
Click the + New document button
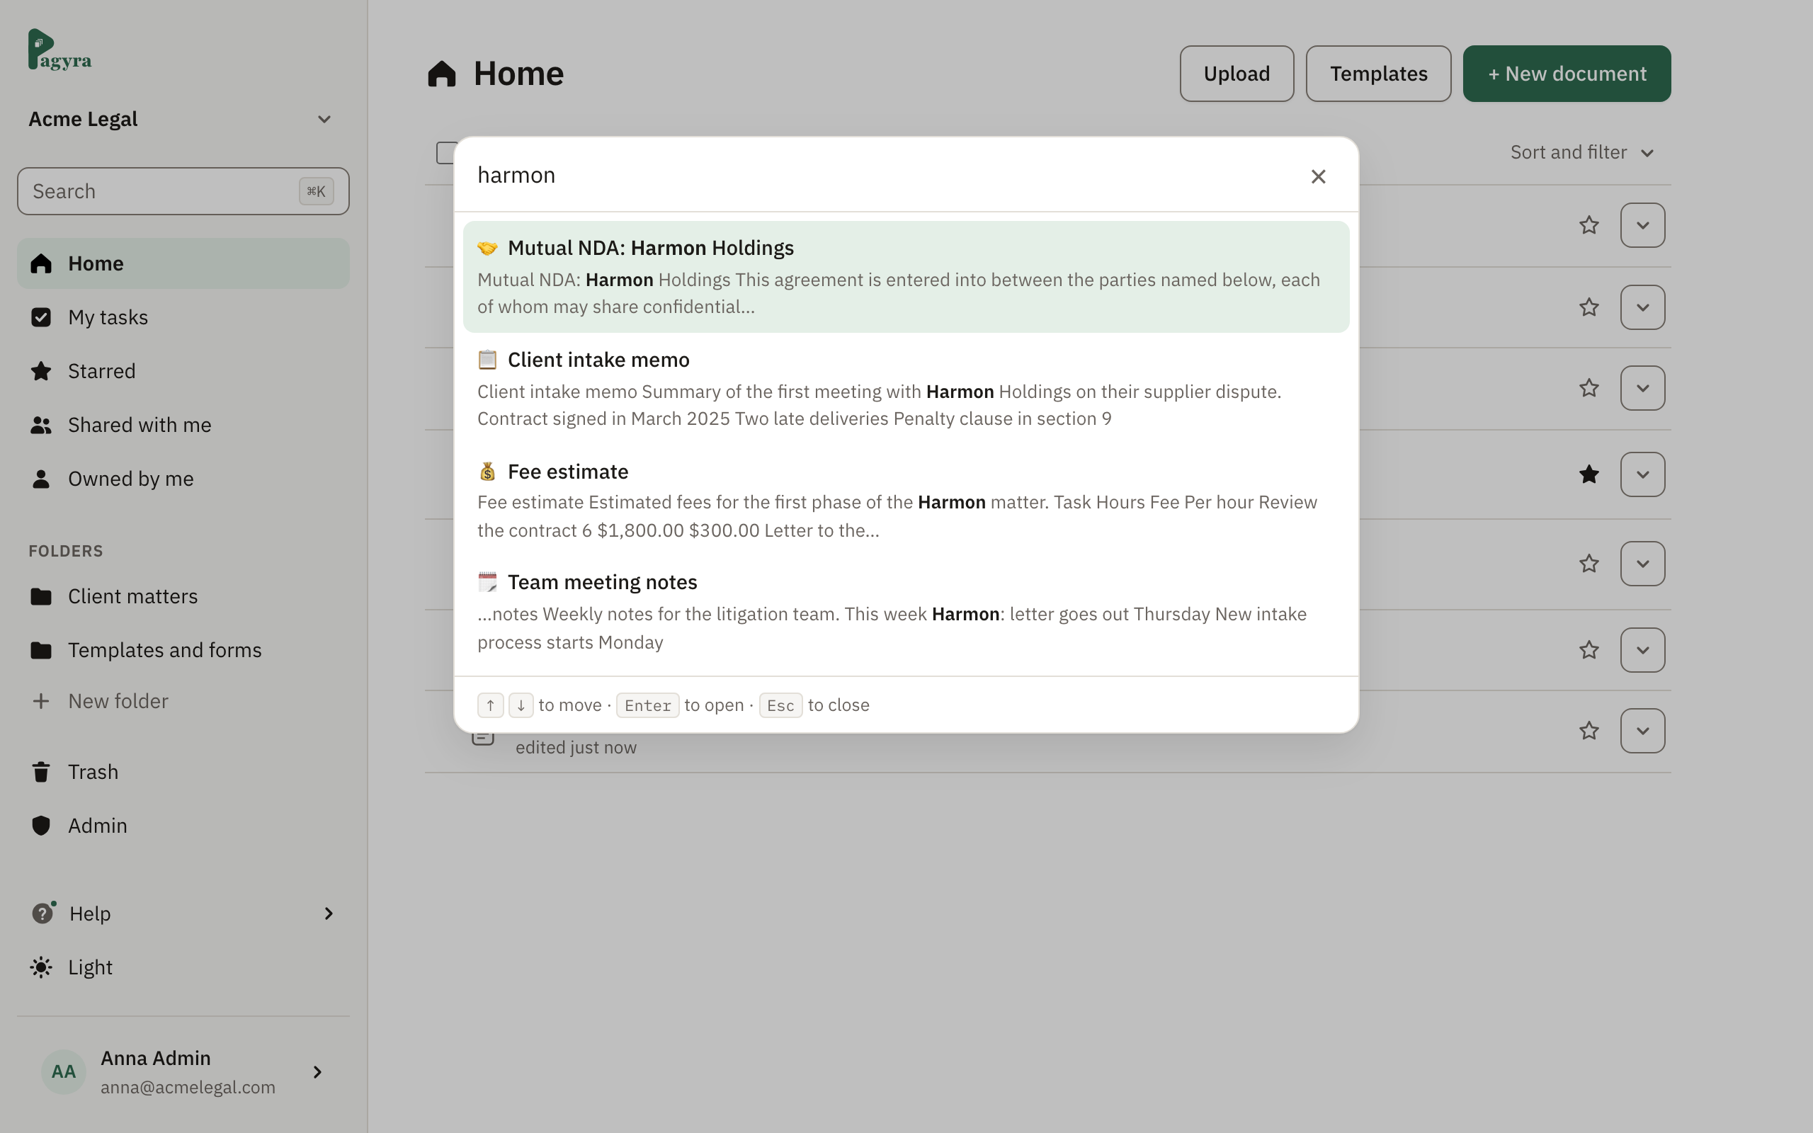1567,74
